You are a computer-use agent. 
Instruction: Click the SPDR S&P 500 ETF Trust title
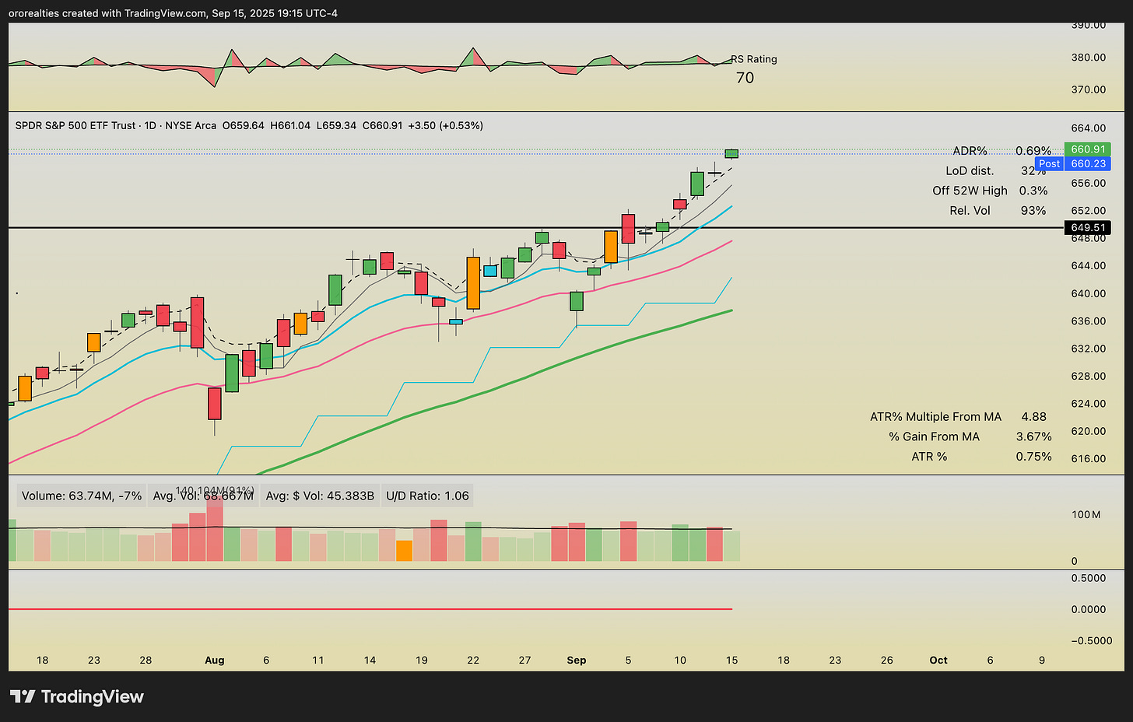pyautogui.click(x=76, y=125)
